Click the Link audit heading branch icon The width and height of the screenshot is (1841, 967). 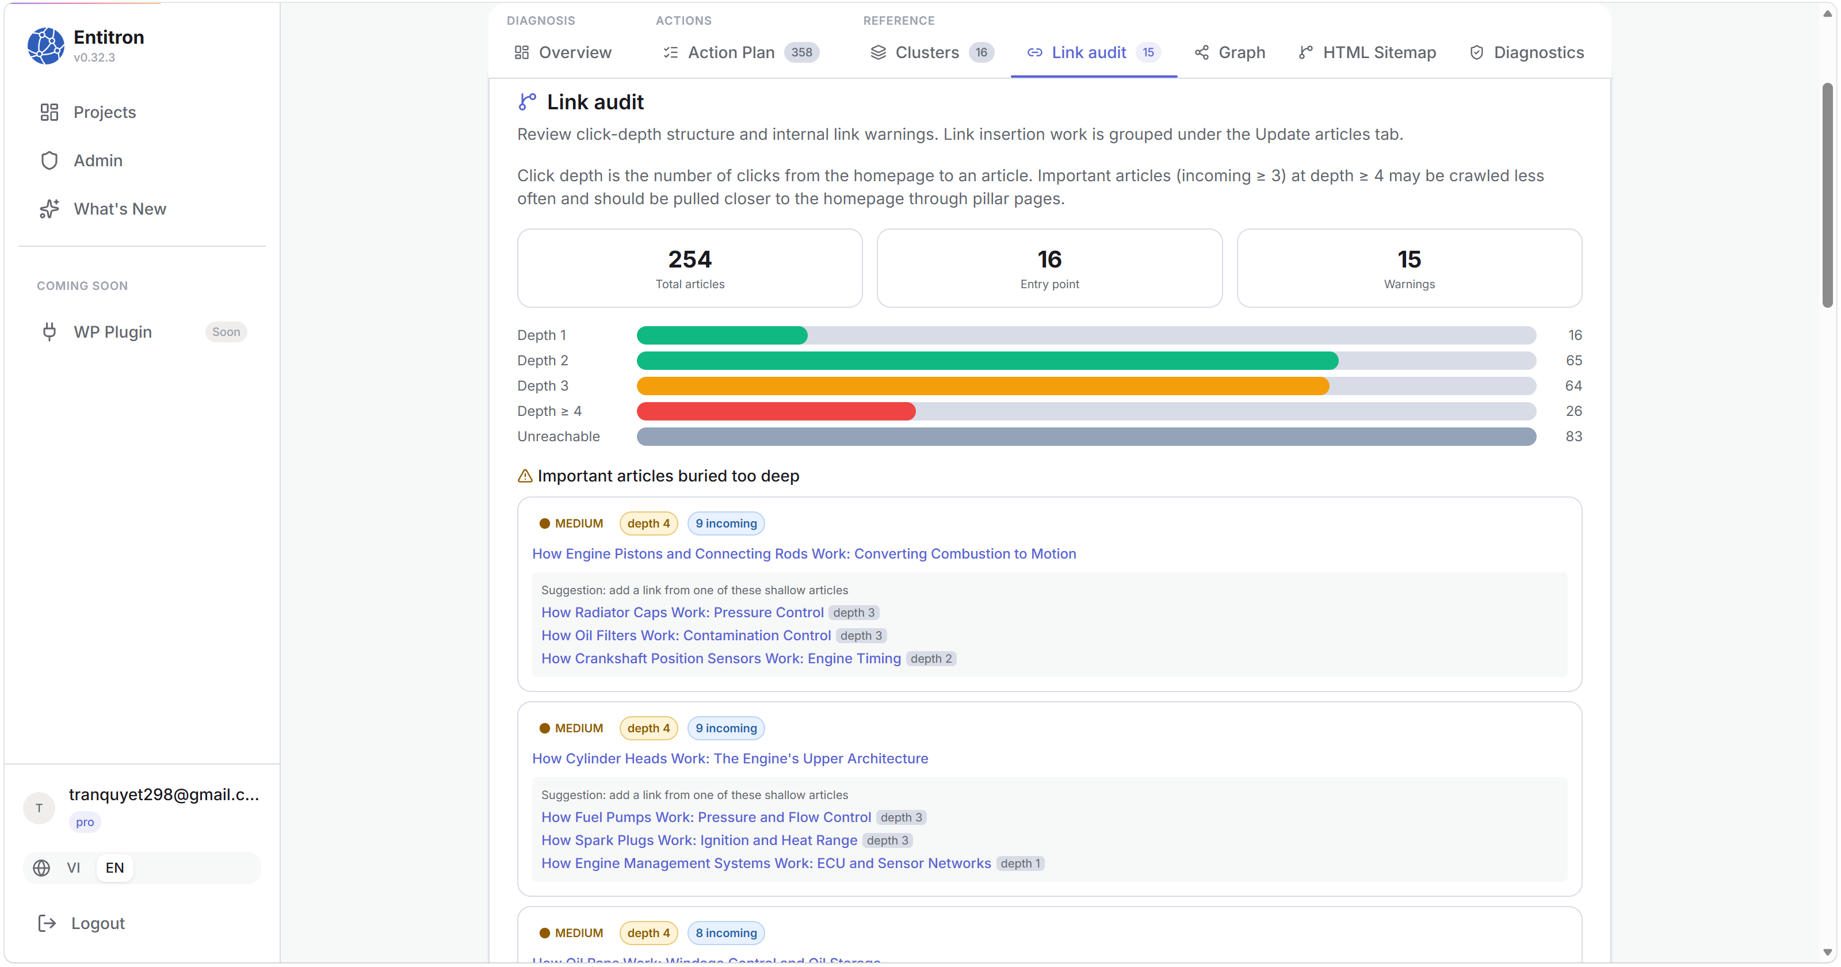(x=528, y=102)
